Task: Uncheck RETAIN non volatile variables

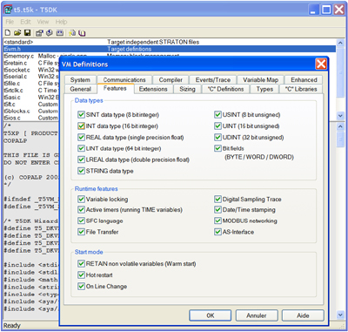Action: point(81,263)
